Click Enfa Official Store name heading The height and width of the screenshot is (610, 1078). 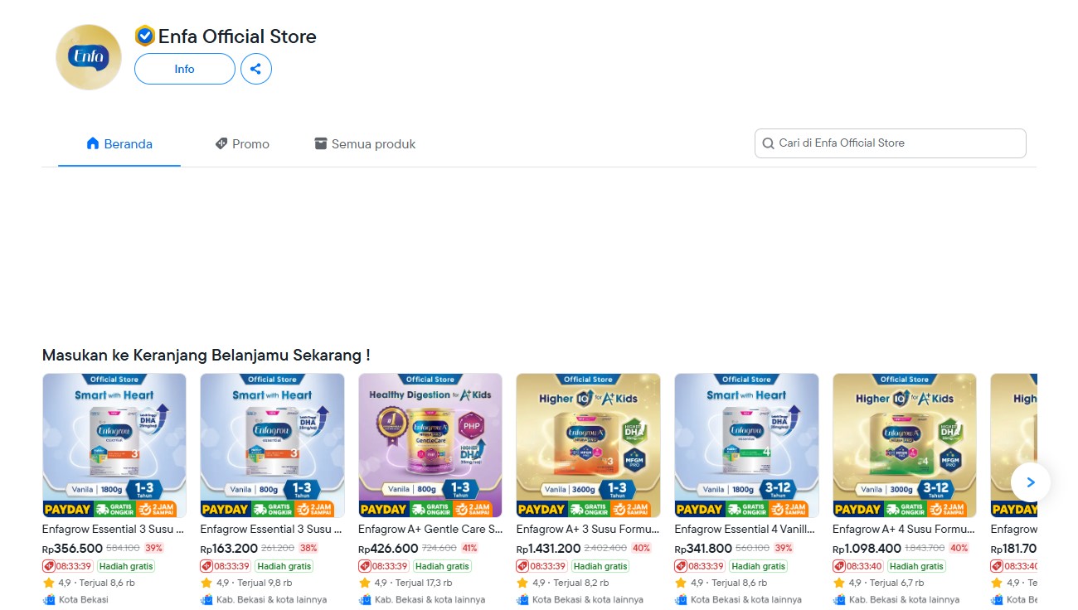(x=237, y=36)
